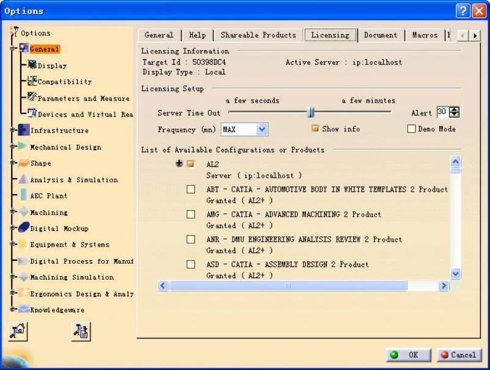This screenshot has height=370, width=490.
Task: Open Devices and Virtual Reality icon
Action: tap(32, 113)
